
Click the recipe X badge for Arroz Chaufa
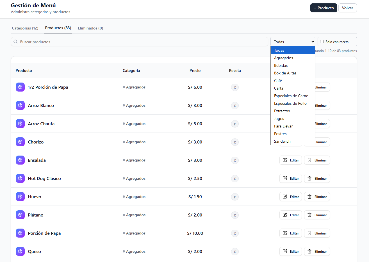pos(235,124)
